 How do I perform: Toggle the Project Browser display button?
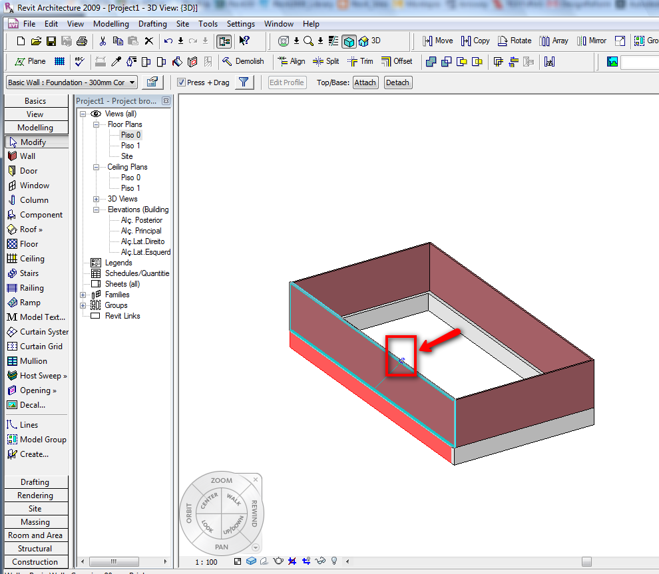tap(224, 41)
